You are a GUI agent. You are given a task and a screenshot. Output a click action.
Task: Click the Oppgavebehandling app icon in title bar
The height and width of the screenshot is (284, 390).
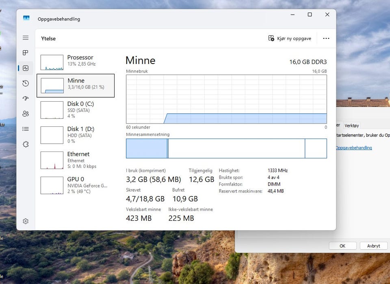(26, 18)
